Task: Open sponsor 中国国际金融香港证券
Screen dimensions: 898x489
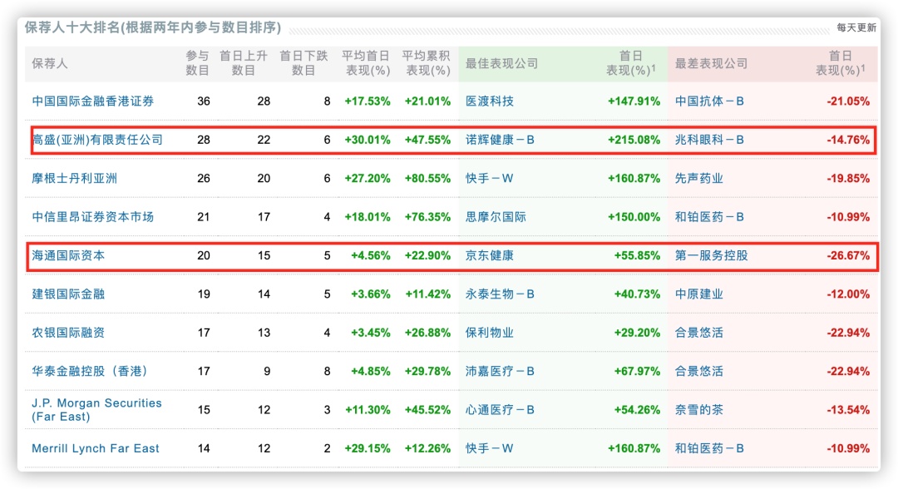Action: tap(93, 101)
